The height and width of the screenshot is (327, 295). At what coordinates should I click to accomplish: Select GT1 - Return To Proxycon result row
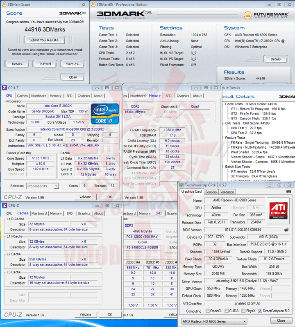click(x=258, y=108)
